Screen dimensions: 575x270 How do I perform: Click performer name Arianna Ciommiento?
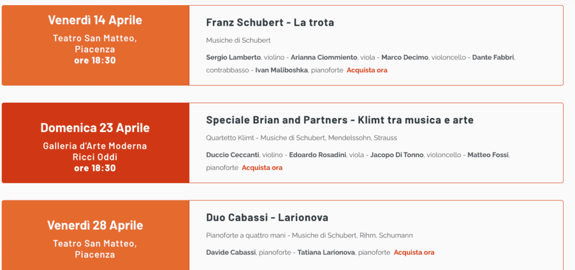coord(324,57)
